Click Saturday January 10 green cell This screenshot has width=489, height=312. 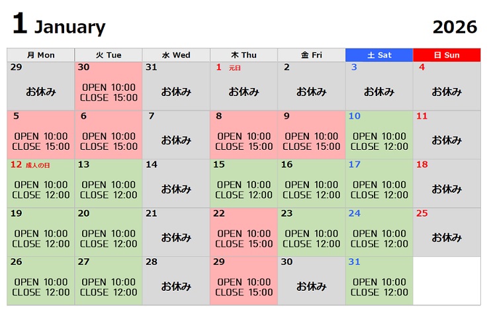tap(379, 135)
